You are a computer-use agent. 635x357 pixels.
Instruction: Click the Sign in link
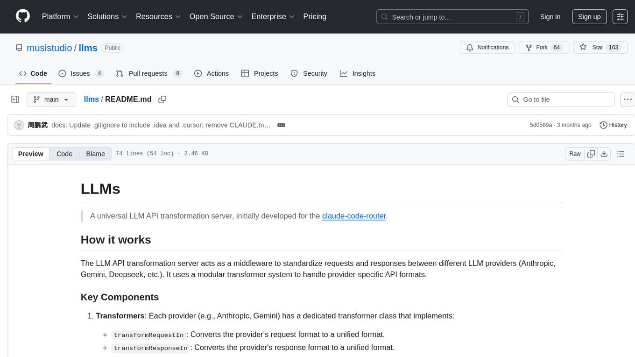550,17
